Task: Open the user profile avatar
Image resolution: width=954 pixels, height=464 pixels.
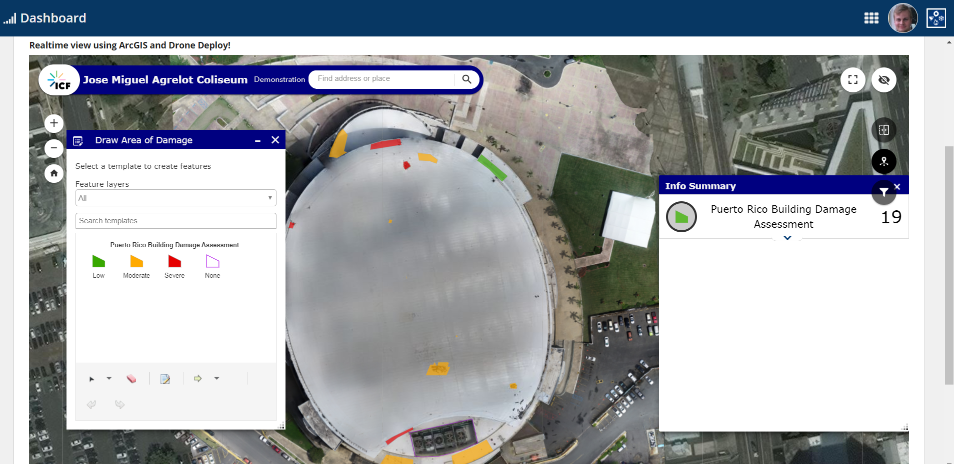Action: (902, 18)
